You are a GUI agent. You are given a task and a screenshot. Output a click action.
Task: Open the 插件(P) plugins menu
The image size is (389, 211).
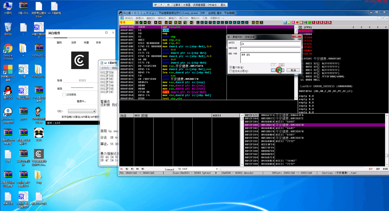tap(162, 18)
